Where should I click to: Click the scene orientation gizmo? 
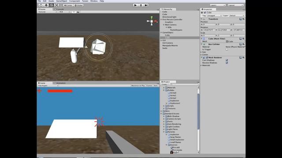152,21
